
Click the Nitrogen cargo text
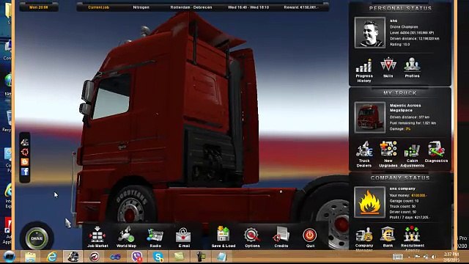[141, 7]
